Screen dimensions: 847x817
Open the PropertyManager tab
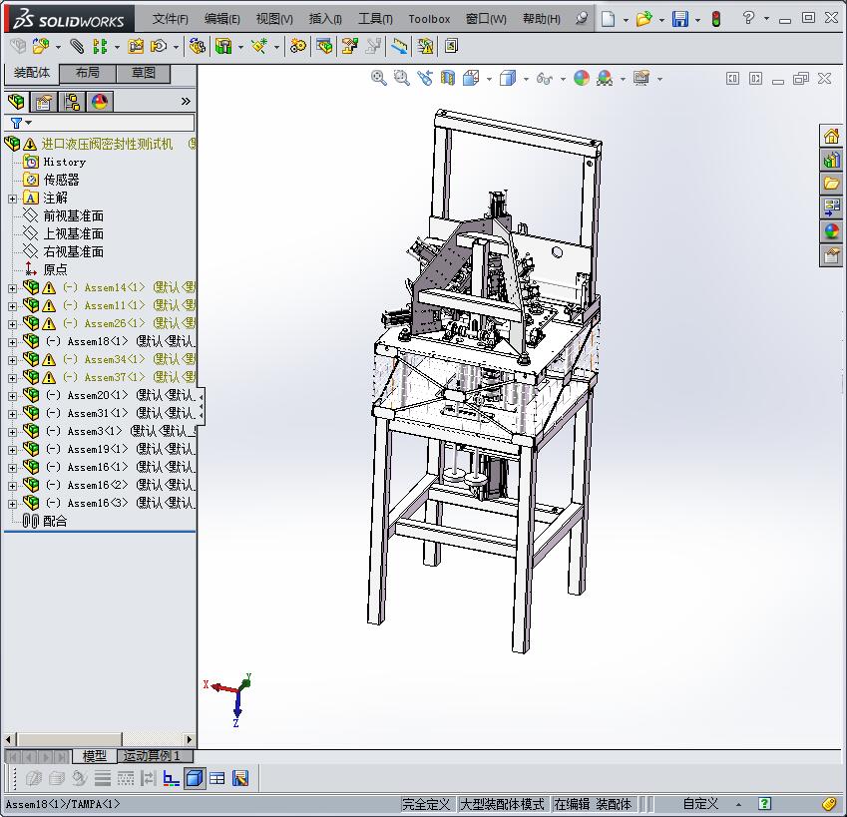tap(44, 102)
